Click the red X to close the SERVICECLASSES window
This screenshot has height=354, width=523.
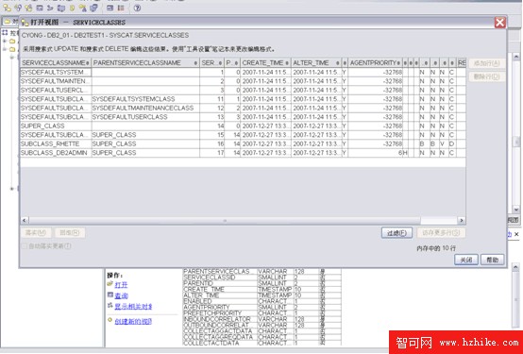(x=500, y=23)
